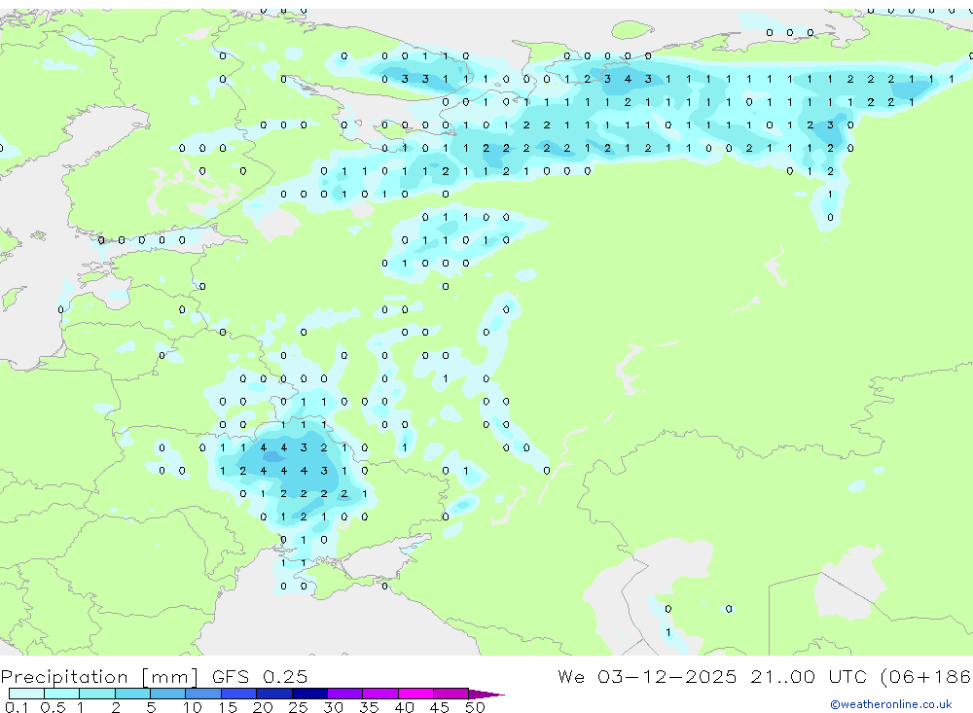Image resolution: width=973 pixels, height=713 pixels.
Task: Pick the legend swatch between 10 and 15
Action: click(x=203, y=694)
